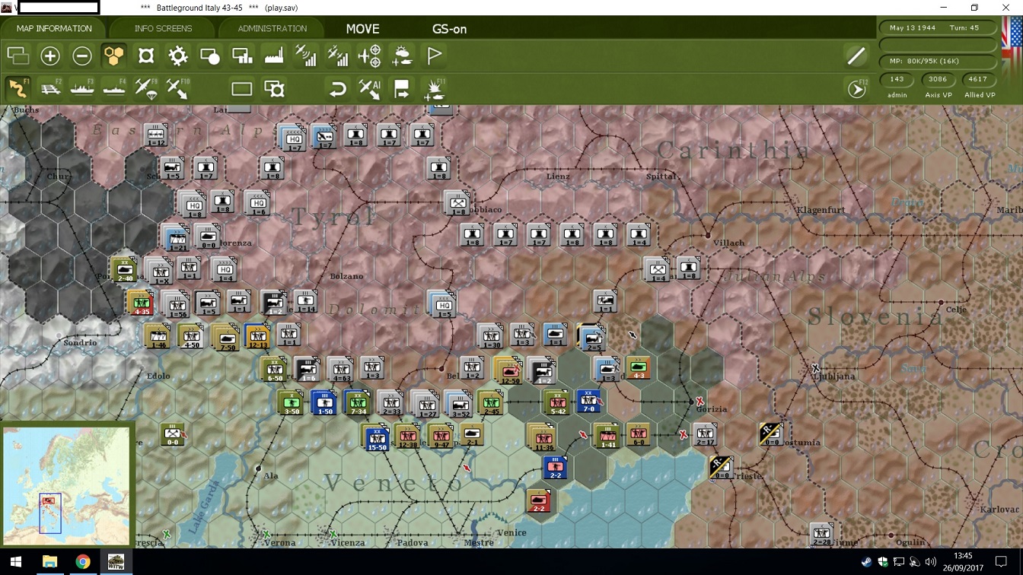This screenshot has height=575, width=1023.
Task: Click the flag with arrow icon
Action: (x=402, y=89)
